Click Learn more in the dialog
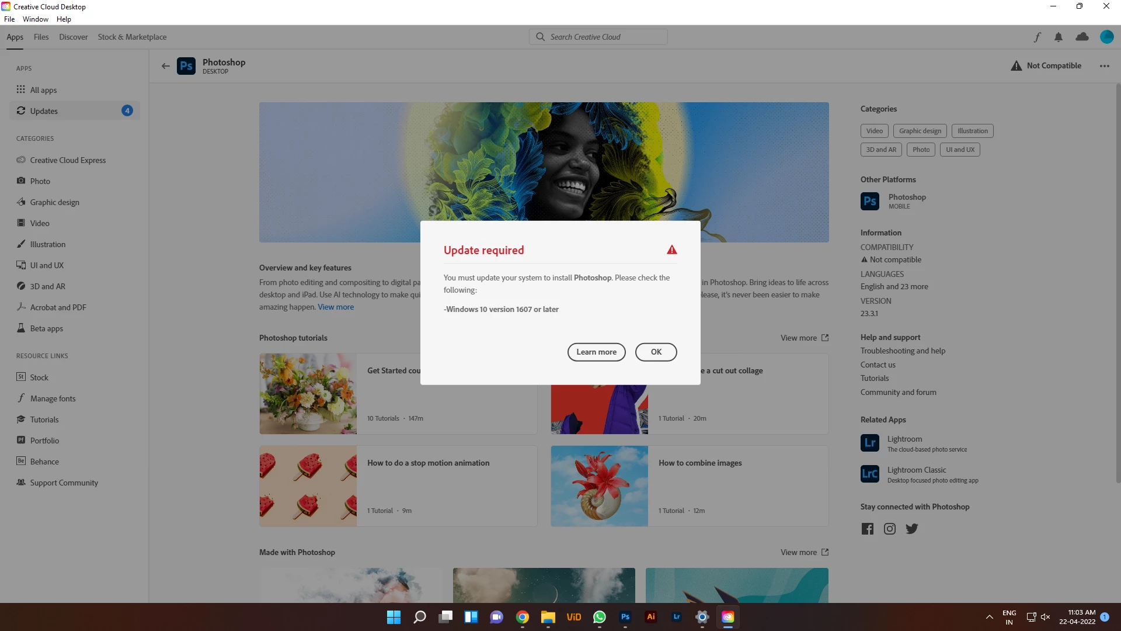The image size is (1121, 631). (596, 352)
